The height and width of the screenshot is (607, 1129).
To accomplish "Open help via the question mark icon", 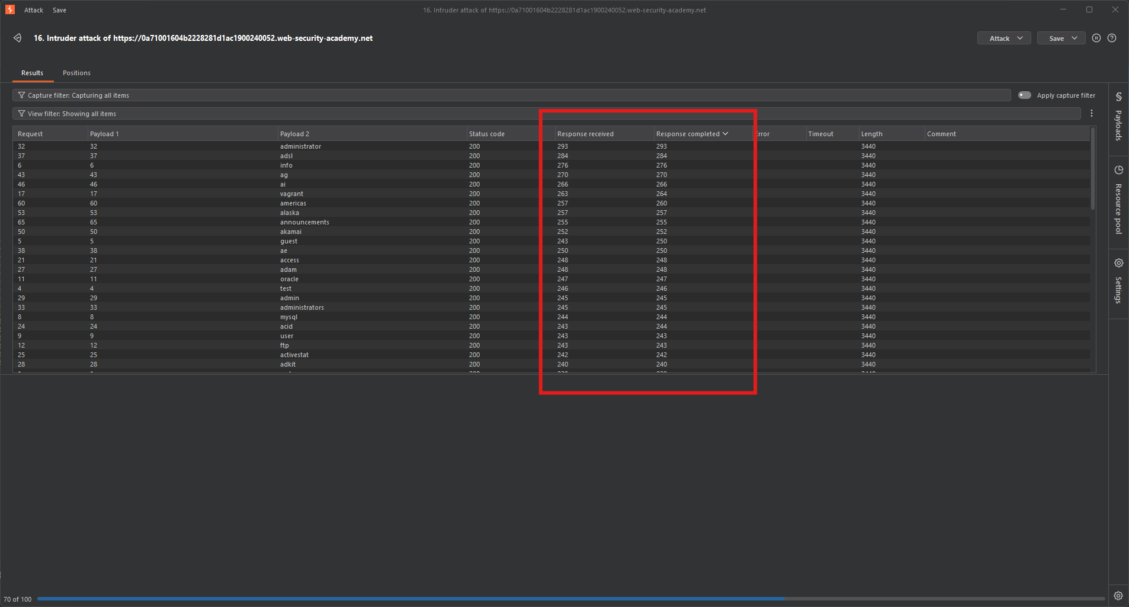I will pos(1112,38).
